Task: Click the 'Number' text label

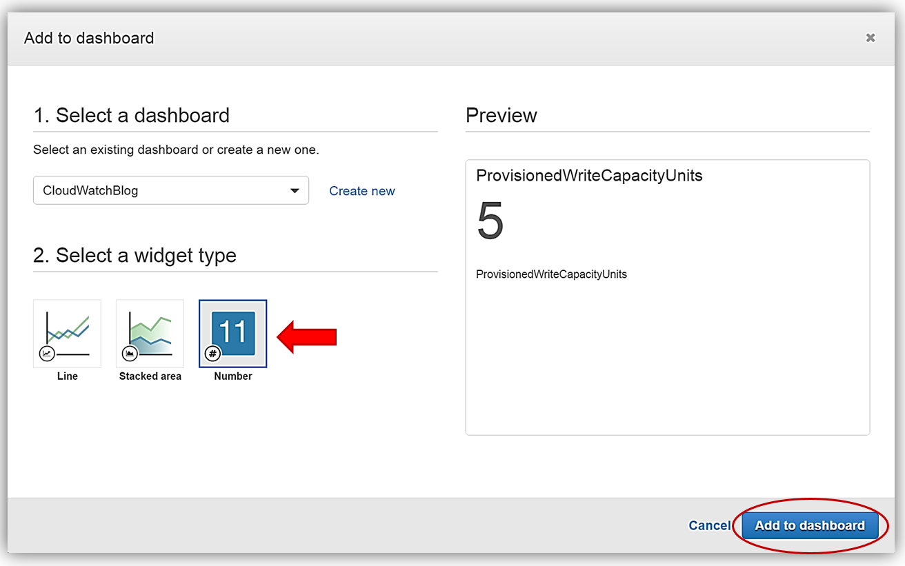Action: 233,376
